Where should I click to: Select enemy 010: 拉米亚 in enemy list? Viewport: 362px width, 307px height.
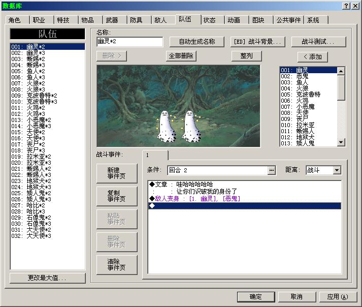309,125
